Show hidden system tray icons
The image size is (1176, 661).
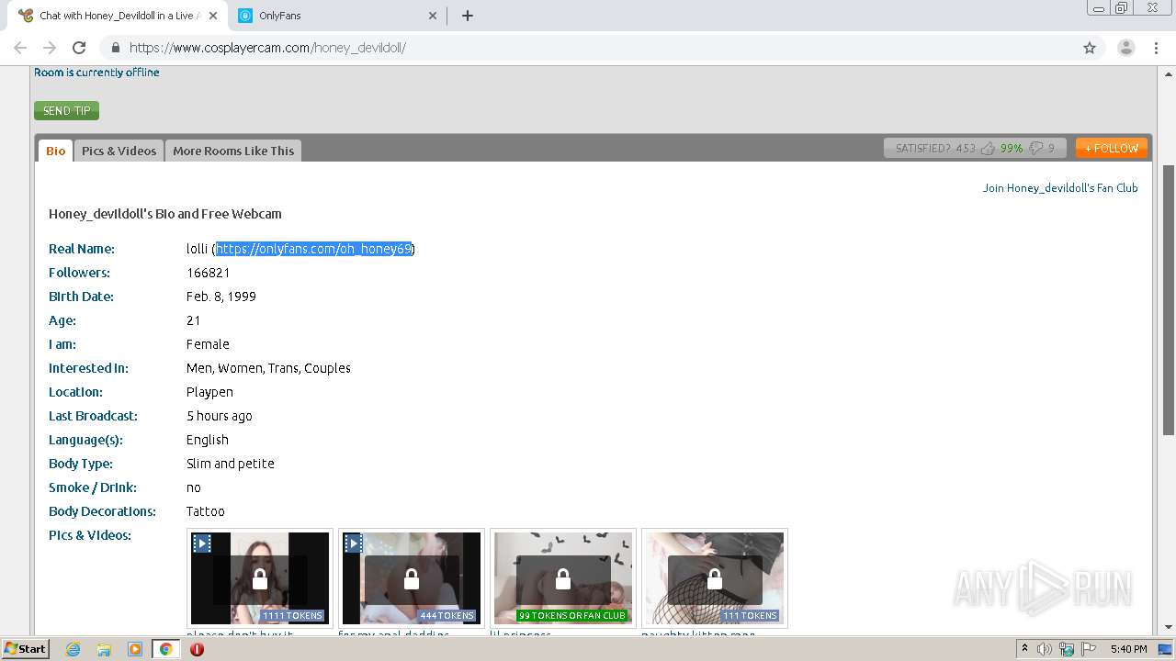click(1024, 648)
